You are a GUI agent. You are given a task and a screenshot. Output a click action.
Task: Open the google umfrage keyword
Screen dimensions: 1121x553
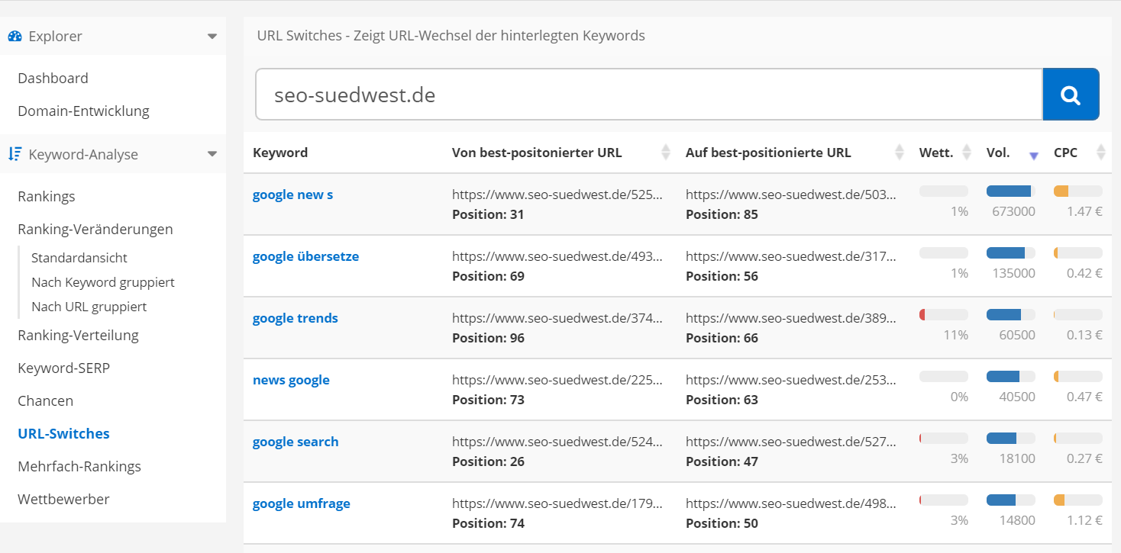click(301, 503)
